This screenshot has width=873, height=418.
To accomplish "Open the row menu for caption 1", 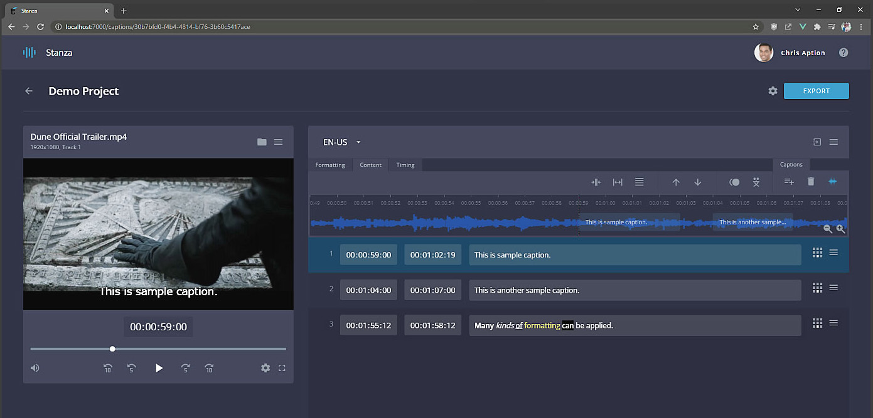I will 833,252.
